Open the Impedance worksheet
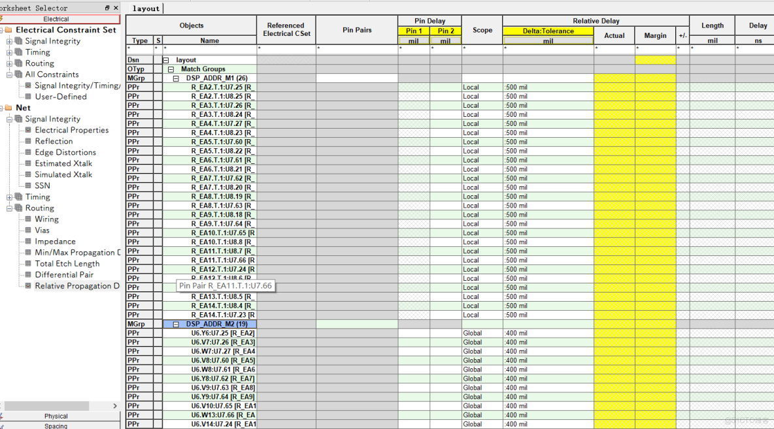The image size is (774, 429). [x=56, y=242]
